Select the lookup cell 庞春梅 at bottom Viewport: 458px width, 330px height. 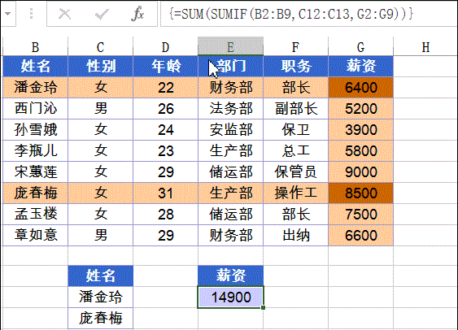point(101,318)
